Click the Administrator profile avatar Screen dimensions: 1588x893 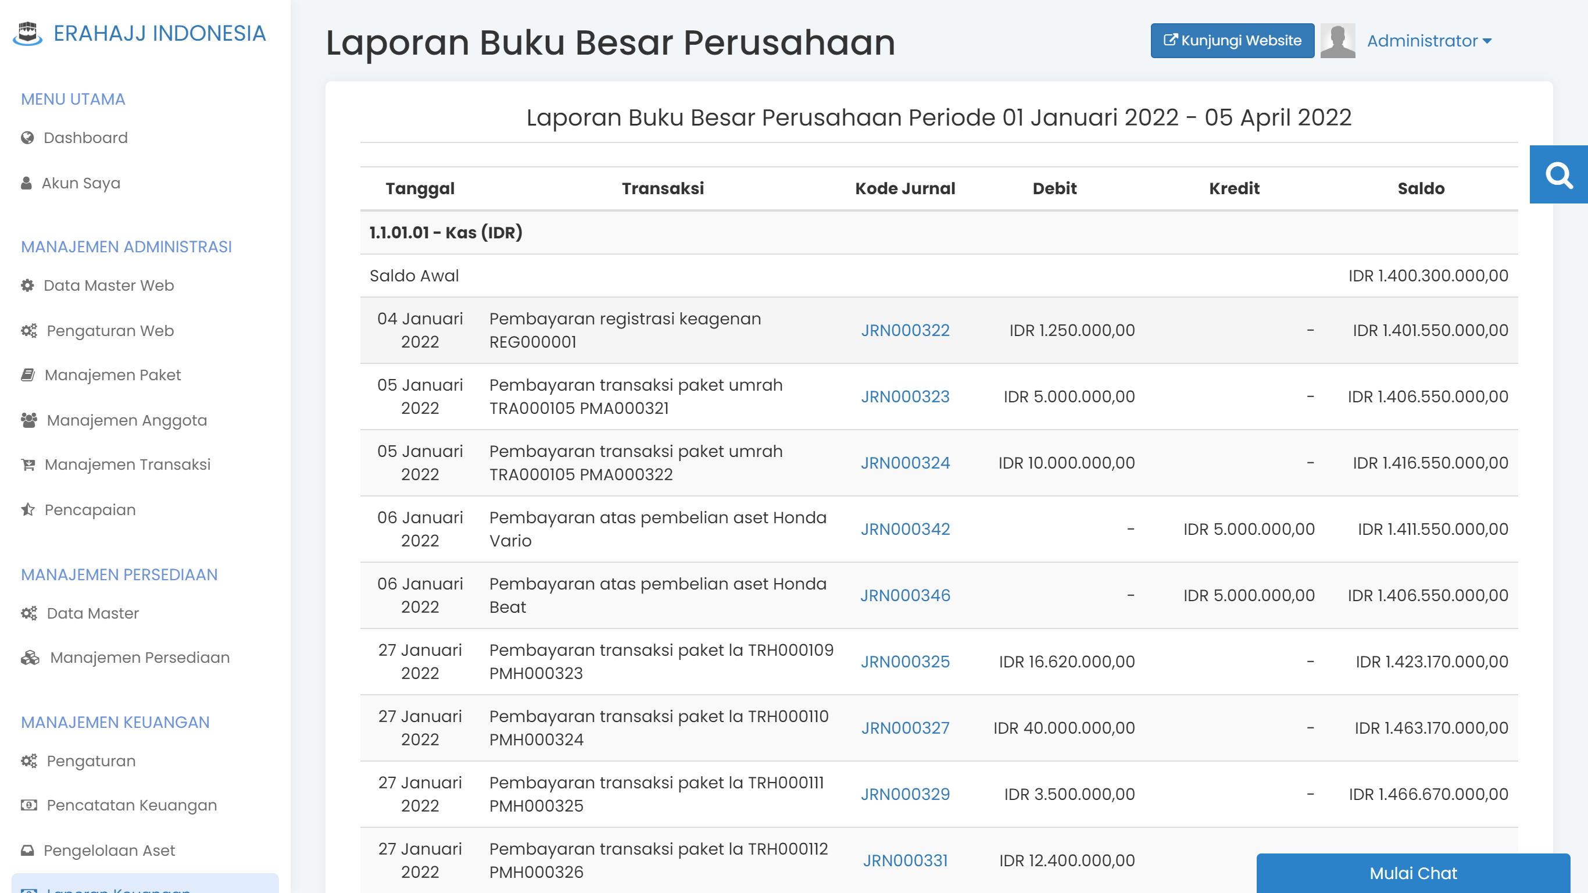pos(1337,41)
